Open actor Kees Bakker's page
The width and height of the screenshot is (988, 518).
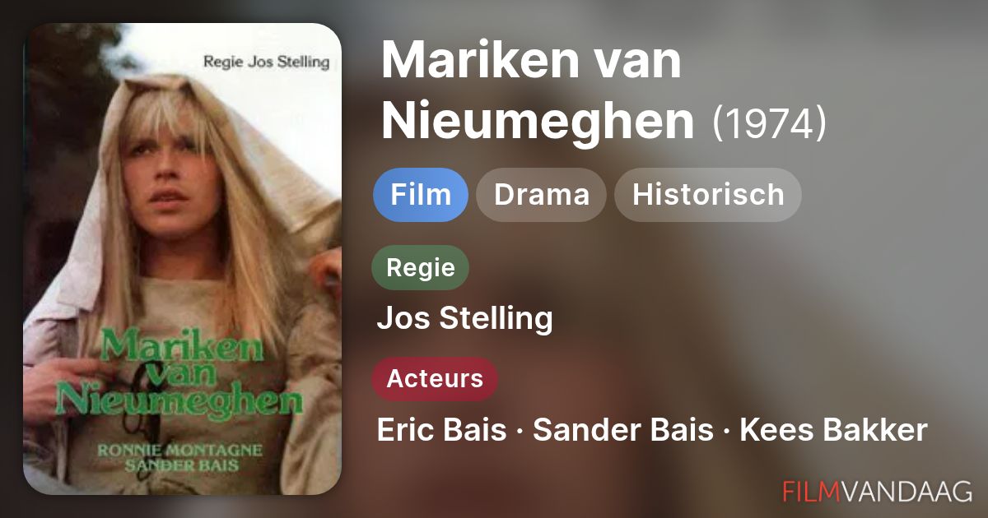tap(834, 430)
